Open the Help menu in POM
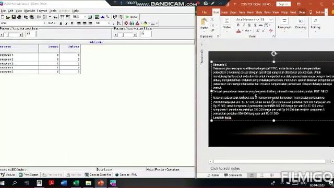 click(x=75, y=10)
